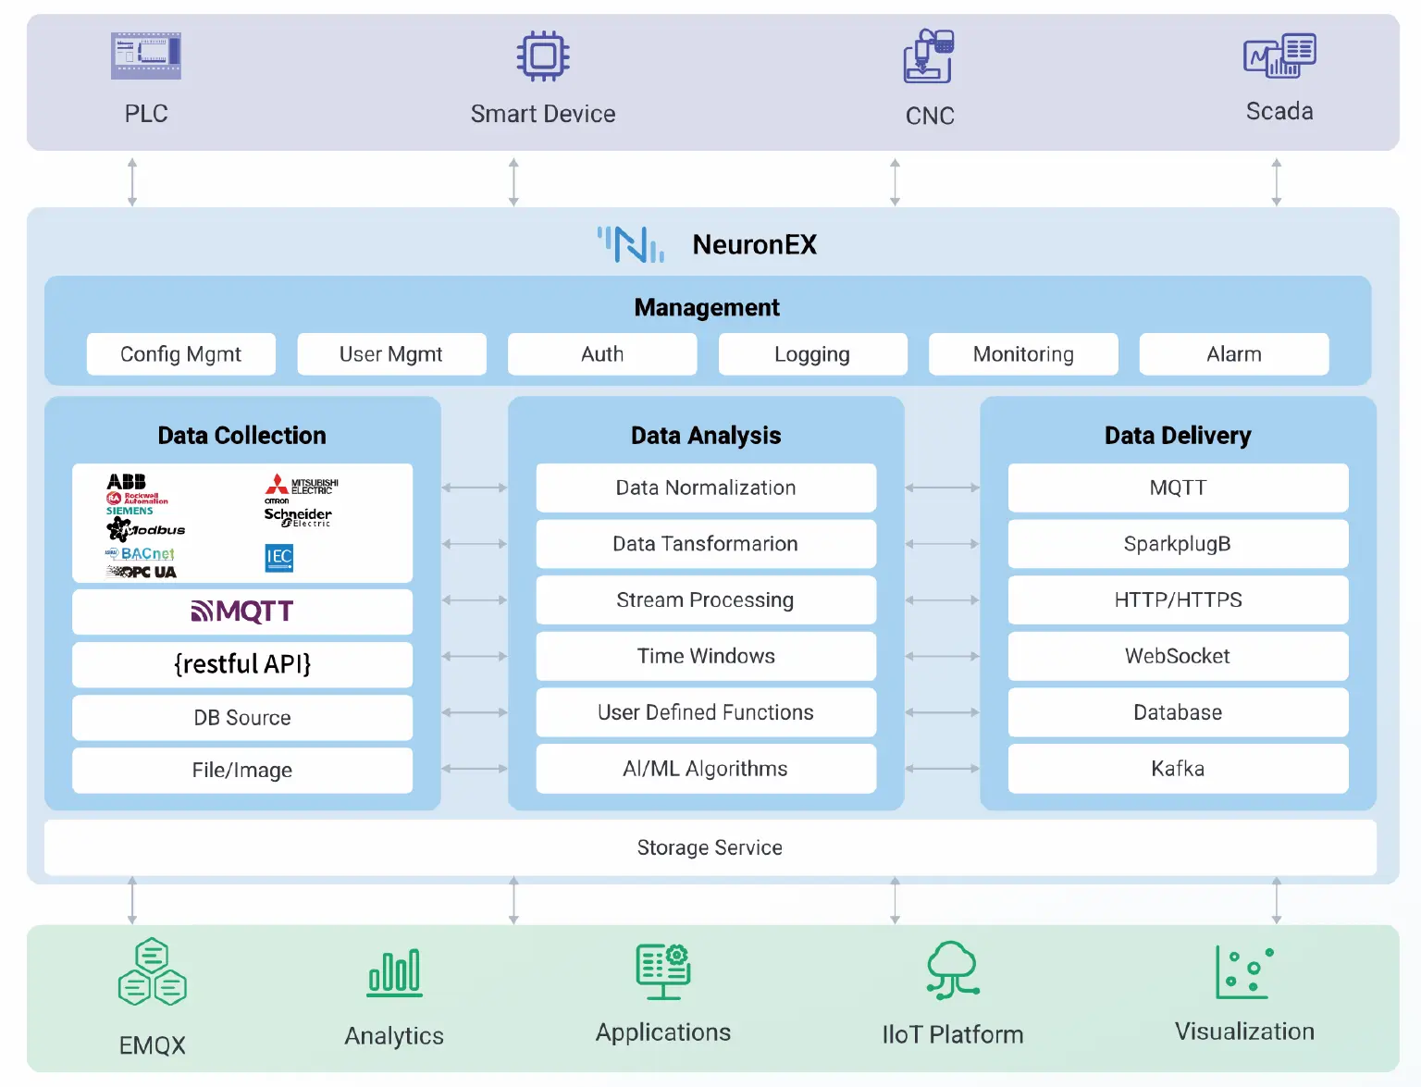The image size is (1421, 1087).
Task: Click the IIoT Platform cloud icon
Action: click(950, 971)
